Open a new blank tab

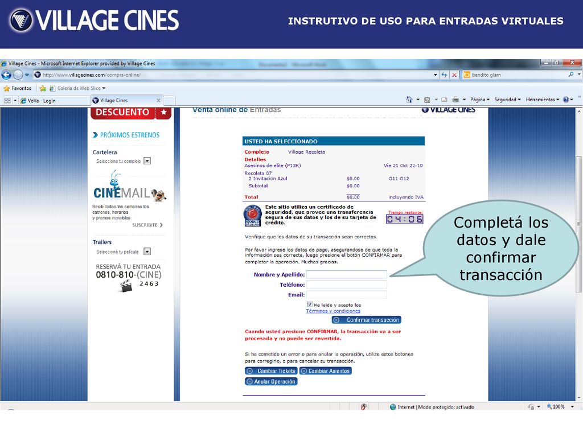point(169,101)
